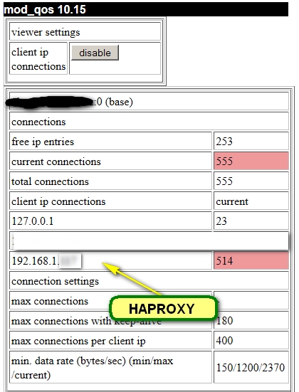Click the max connections with keep-alive value 180
This screenshot has width=299, height=392.
(251, 320)
